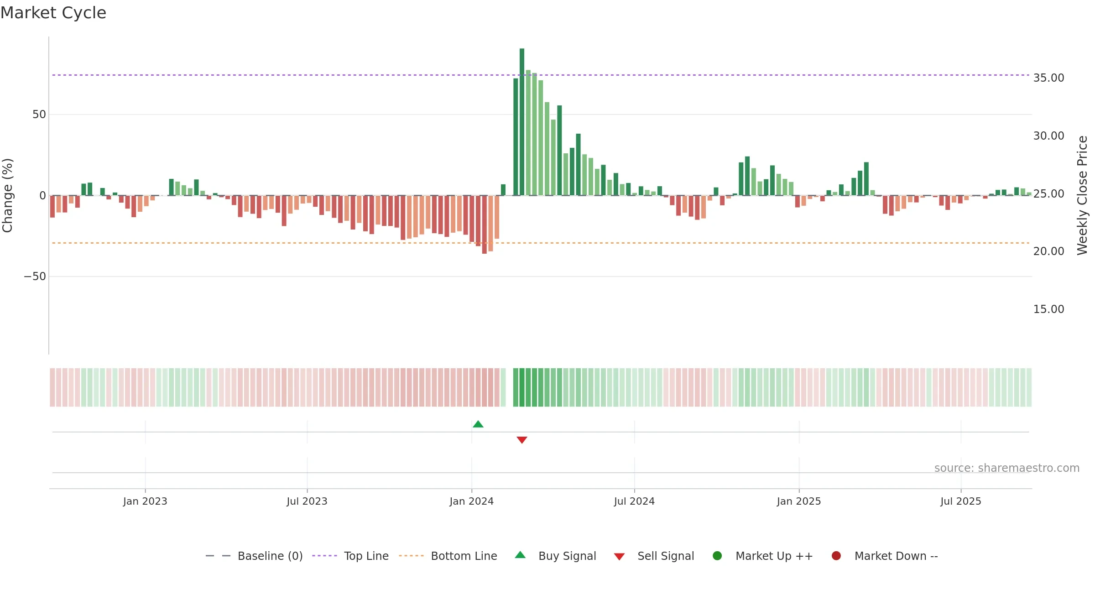
Task: Click the Jul 2025 axis label
Action: click(961, 501)
